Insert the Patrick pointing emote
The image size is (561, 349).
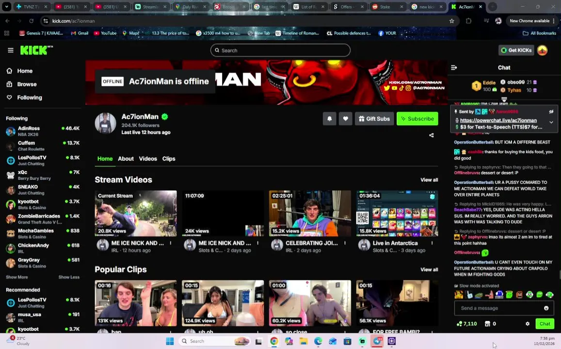click(489, 295)
